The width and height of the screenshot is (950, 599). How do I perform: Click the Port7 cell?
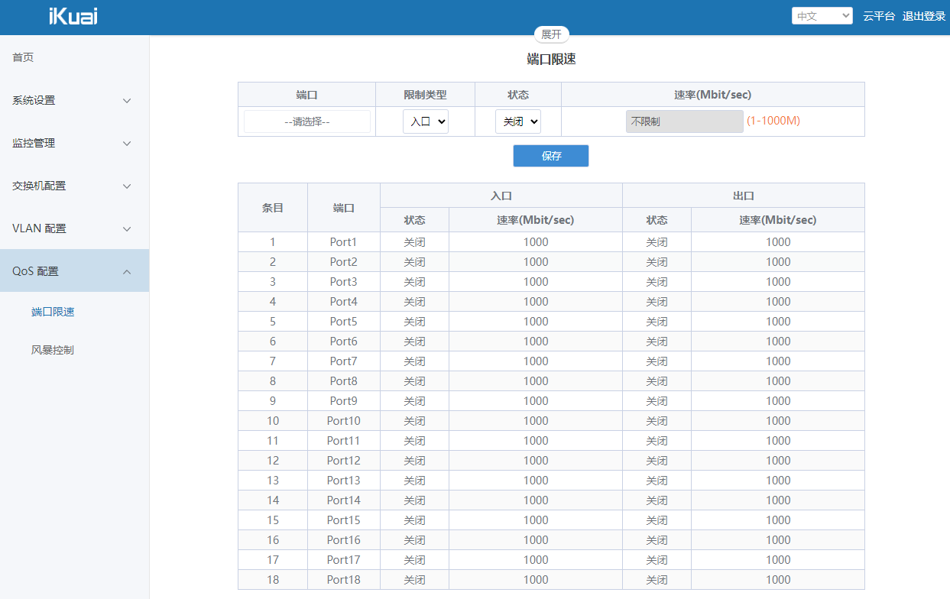click(x=344, y=361)
